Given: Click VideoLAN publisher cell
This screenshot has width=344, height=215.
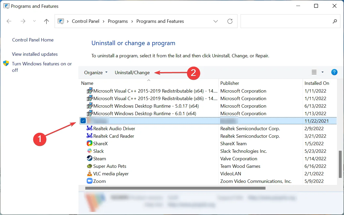Looking at the screenshot, I should [x=231, y=174].
